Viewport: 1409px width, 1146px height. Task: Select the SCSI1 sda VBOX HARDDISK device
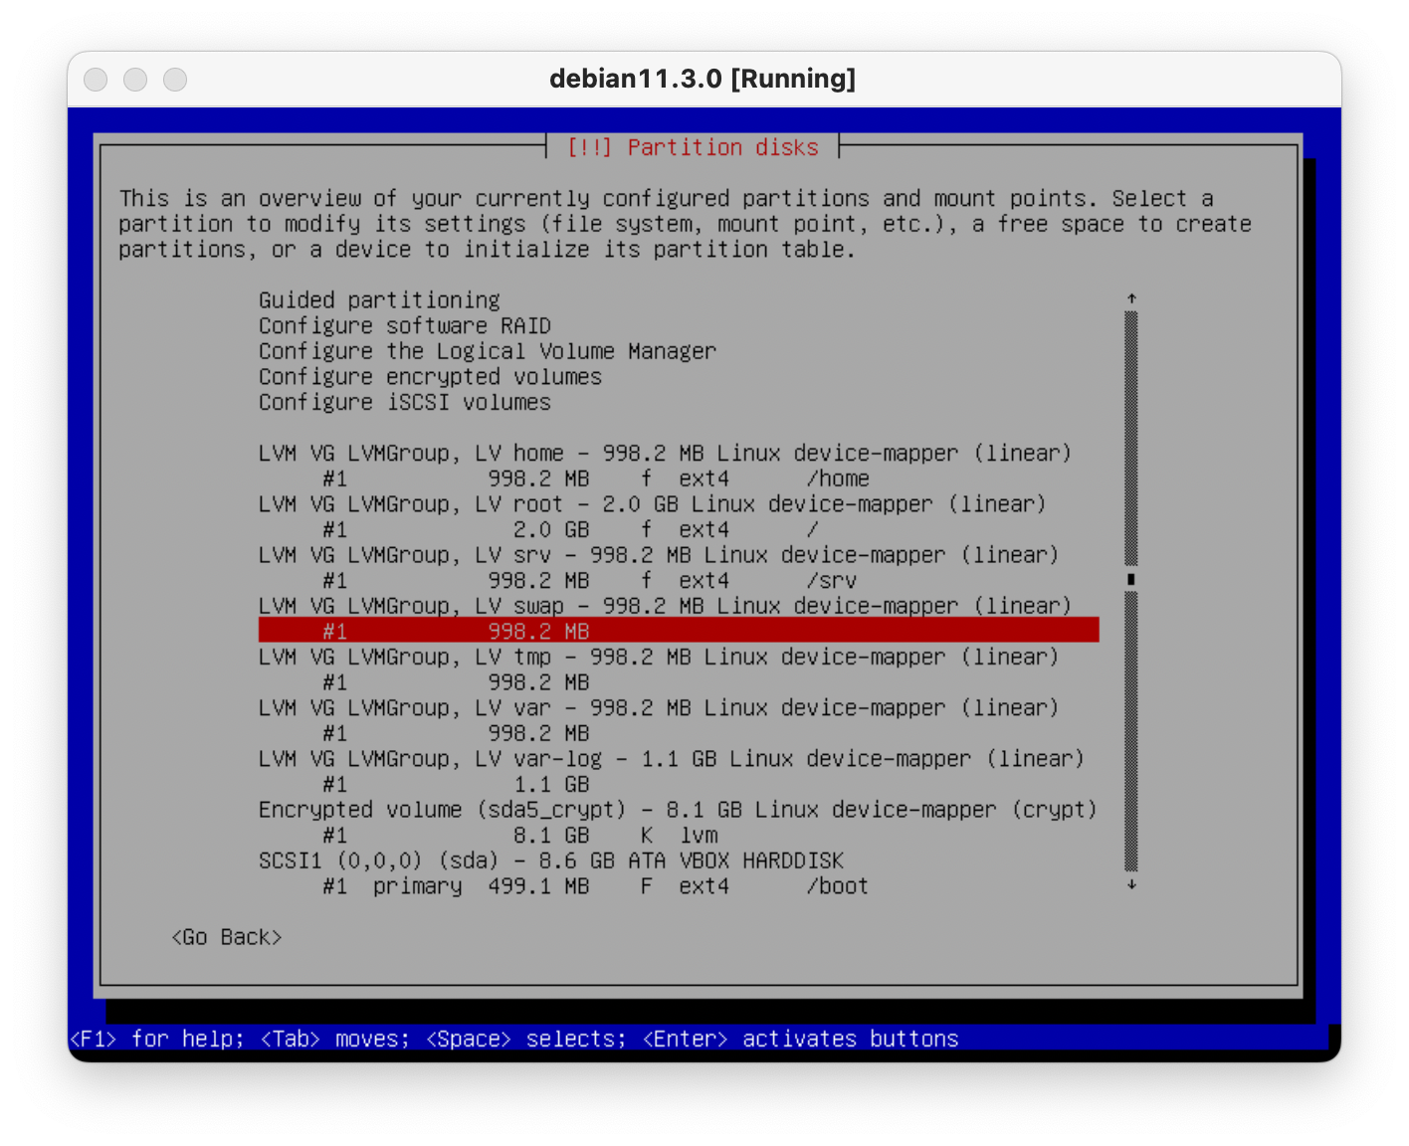pyautogui.click(x=550, y=860)
